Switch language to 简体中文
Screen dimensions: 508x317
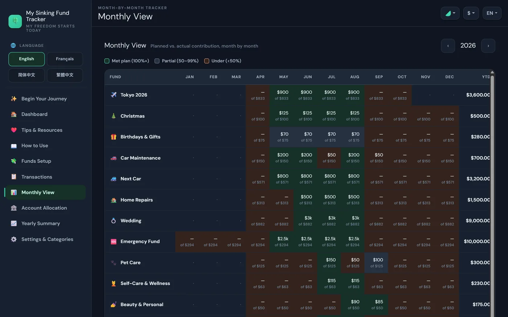coord(26,75)
